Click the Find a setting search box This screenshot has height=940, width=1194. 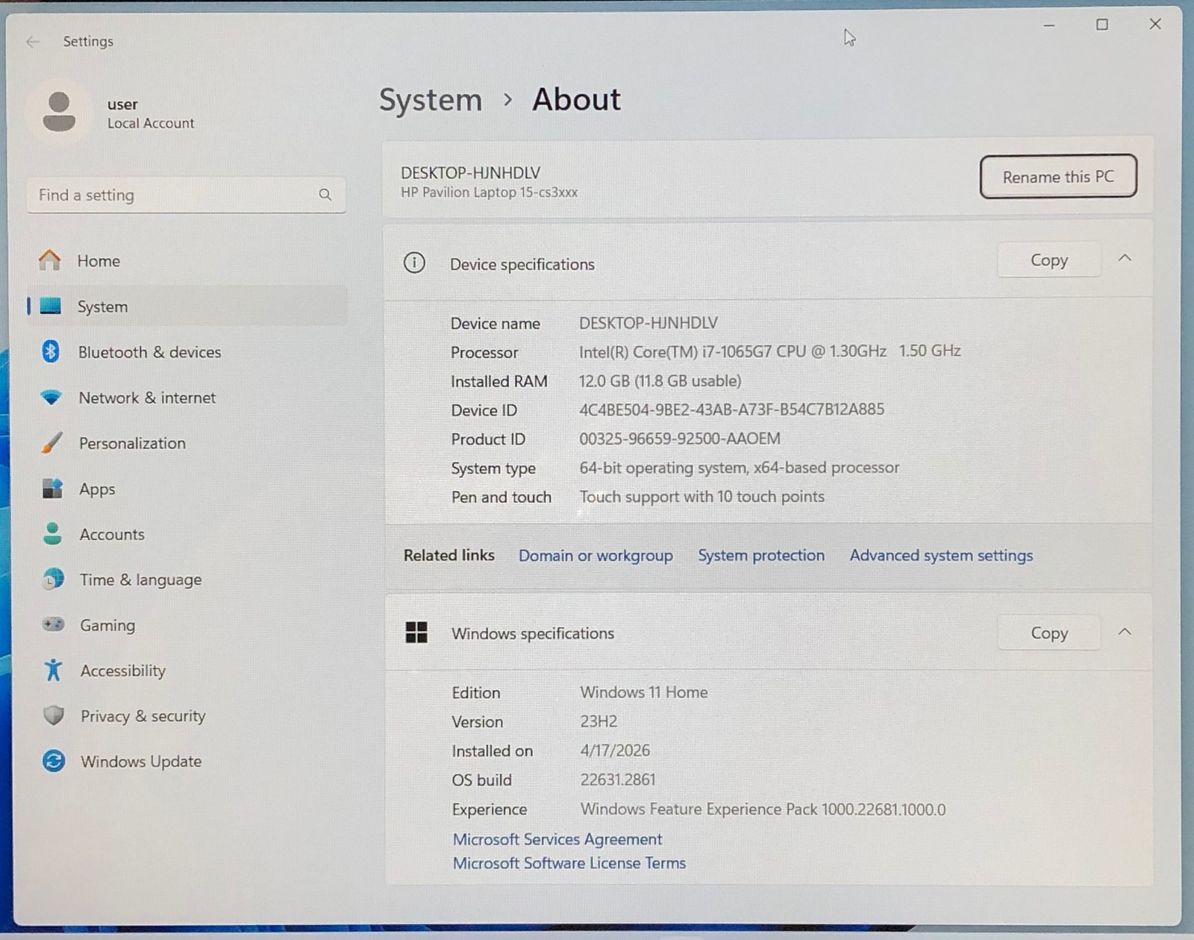coord(187,195)
